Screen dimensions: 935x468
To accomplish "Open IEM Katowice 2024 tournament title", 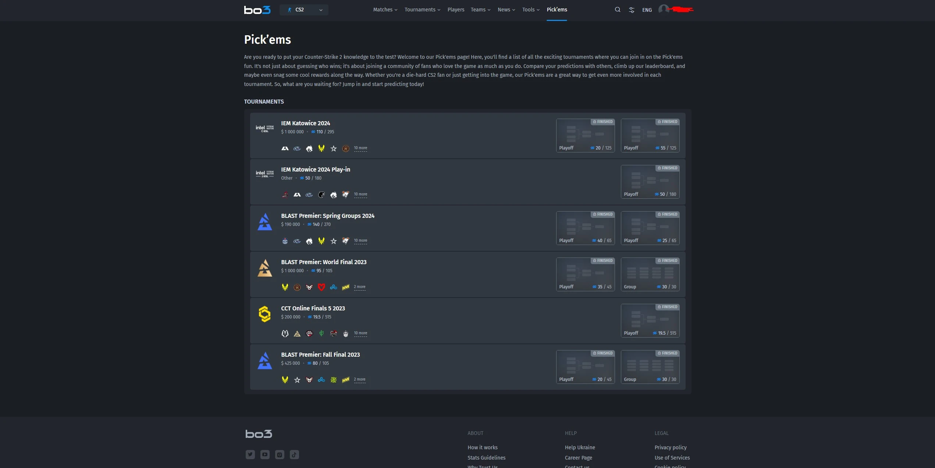I will coord(305,123).
